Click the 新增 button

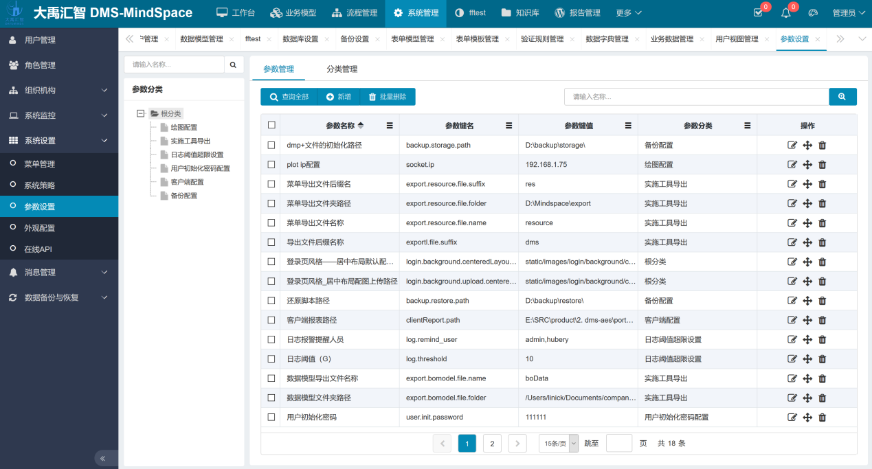tap(338, 97)
